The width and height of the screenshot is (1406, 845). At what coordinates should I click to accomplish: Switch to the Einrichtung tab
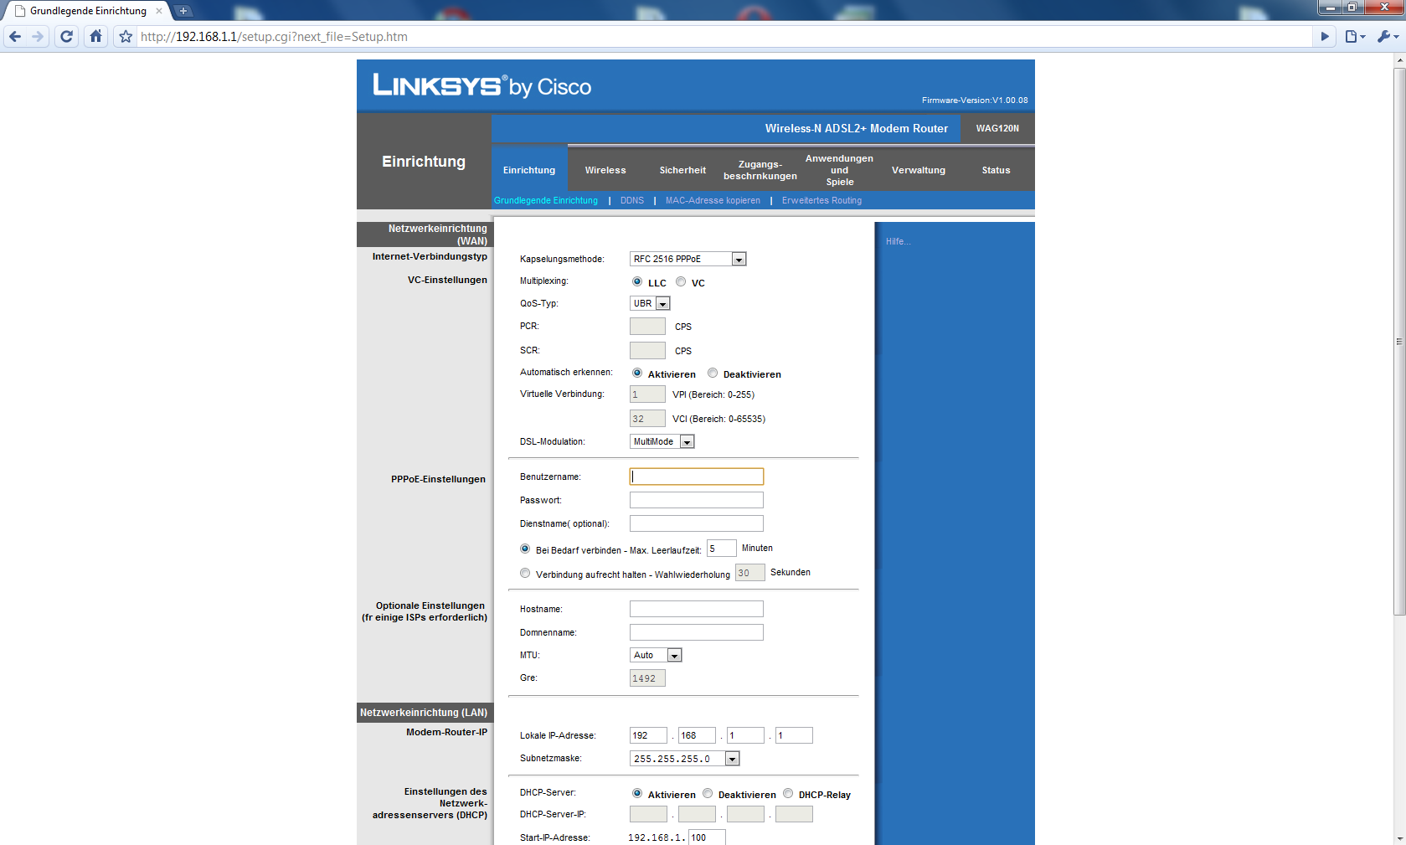point(529,170)
